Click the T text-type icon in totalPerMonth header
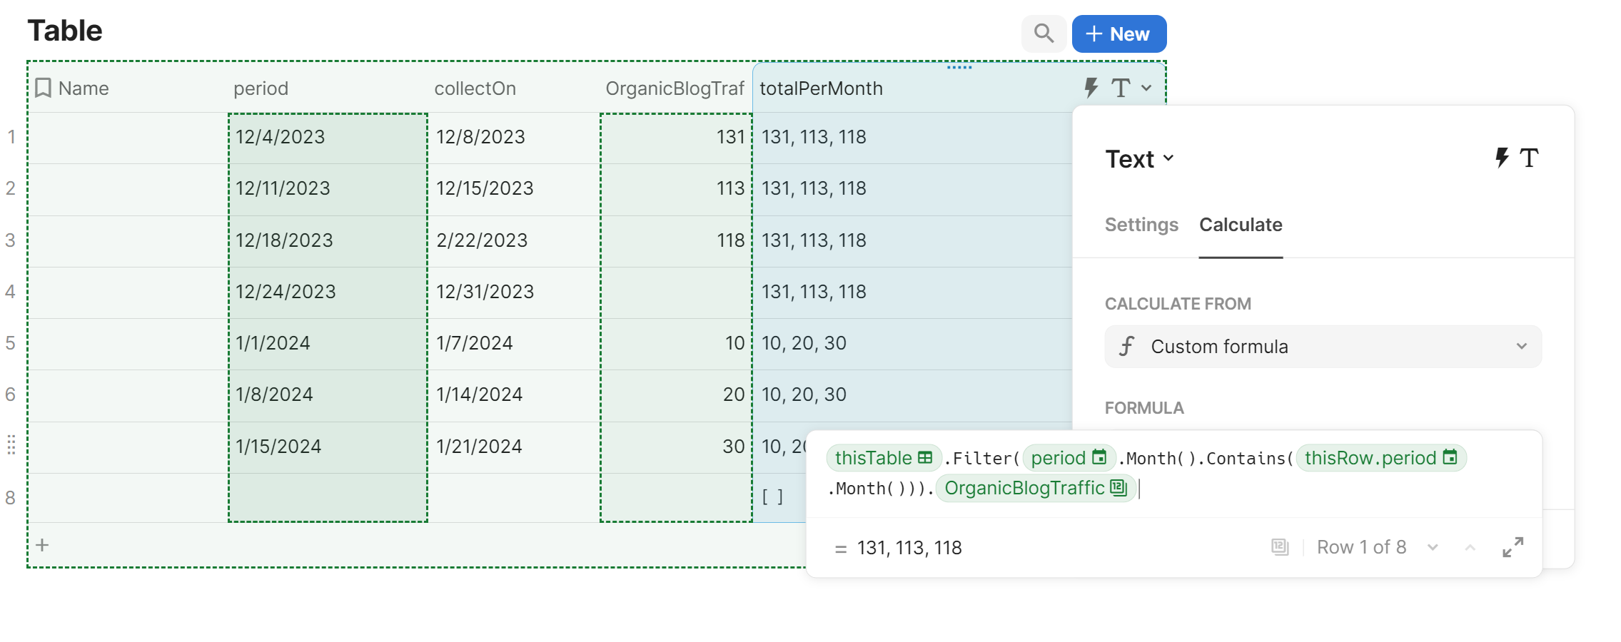This screenshot has width=1621, height=642. pos(1121,88)
